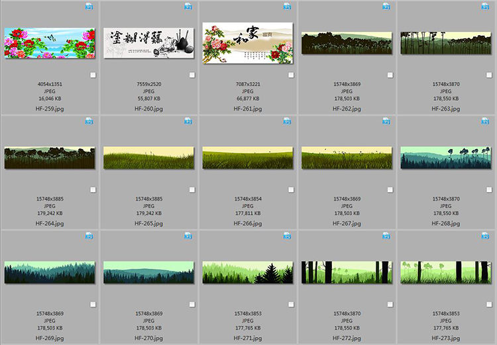Click the blue image badge on HF-269.jpg cell
Image resolution: width=497 pixels, height=345 pixels.
tap(89, 235)
